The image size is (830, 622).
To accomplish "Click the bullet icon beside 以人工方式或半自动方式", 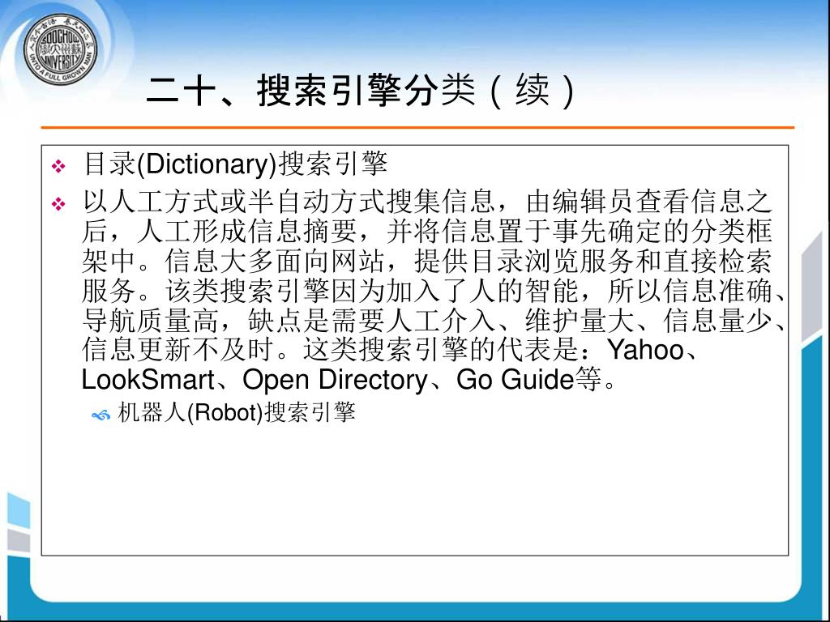I will pos(58,203).
